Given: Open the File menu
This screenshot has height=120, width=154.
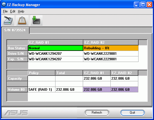Looking at the screenshot, I should pos(5,11).
